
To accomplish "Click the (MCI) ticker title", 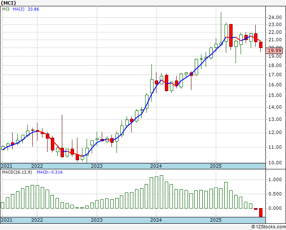I will click(x=8, y=3).
